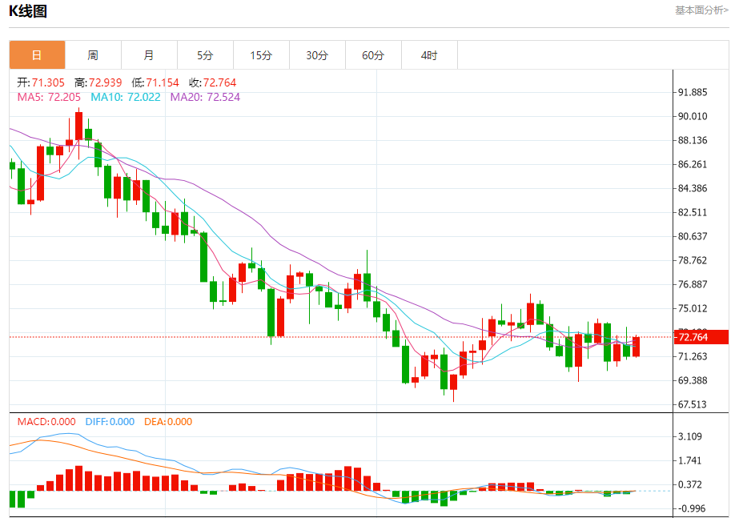Click the 90.010 price axis label
Image resolution: width=735 pixels, height=518 pixels.
pyautogui.click(x=693, y=116)
